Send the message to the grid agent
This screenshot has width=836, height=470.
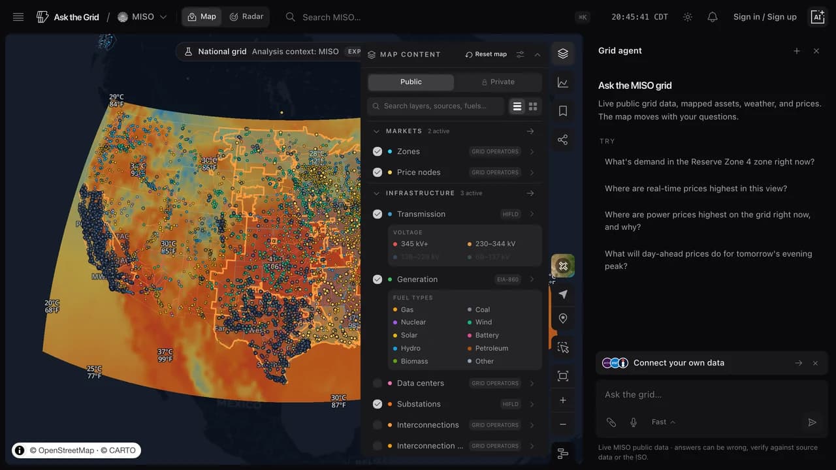[x=812, y=422]
